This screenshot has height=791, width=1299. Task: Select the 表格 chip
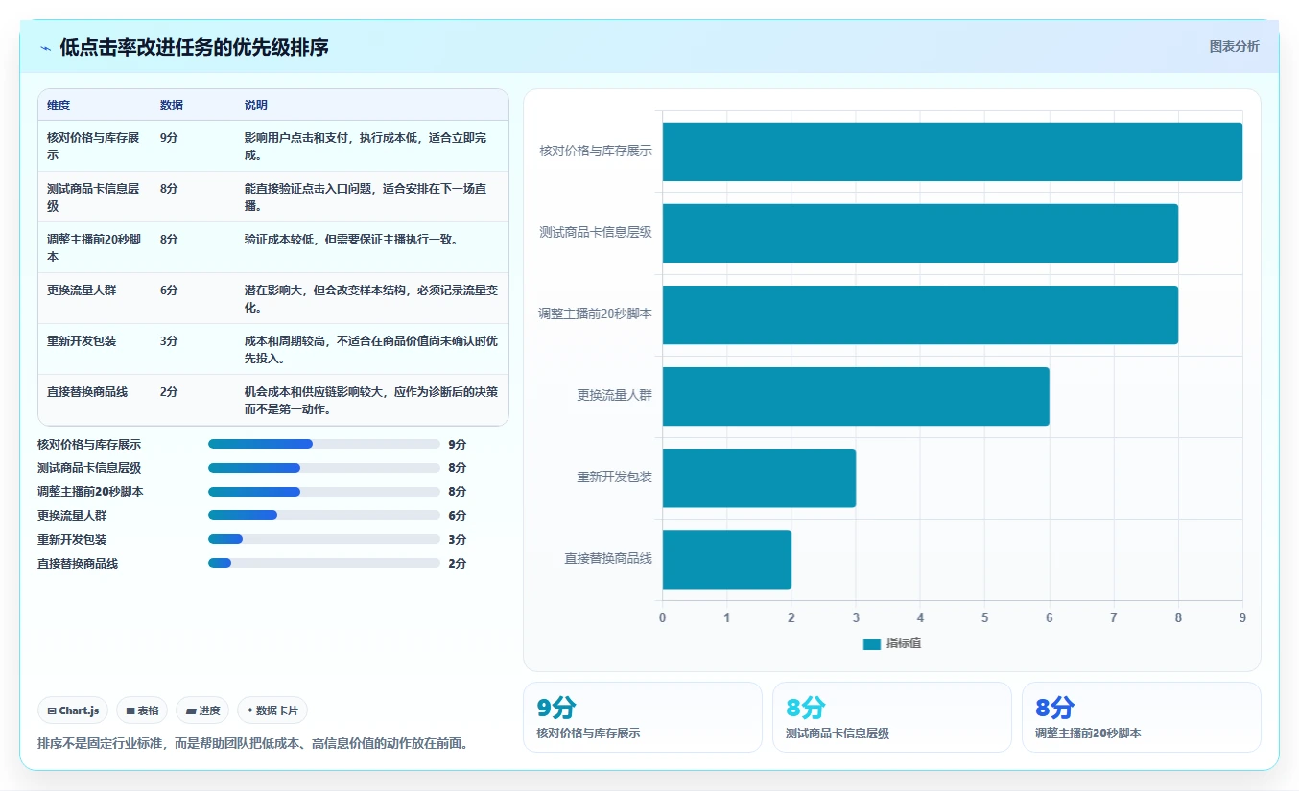pos(142,710)
